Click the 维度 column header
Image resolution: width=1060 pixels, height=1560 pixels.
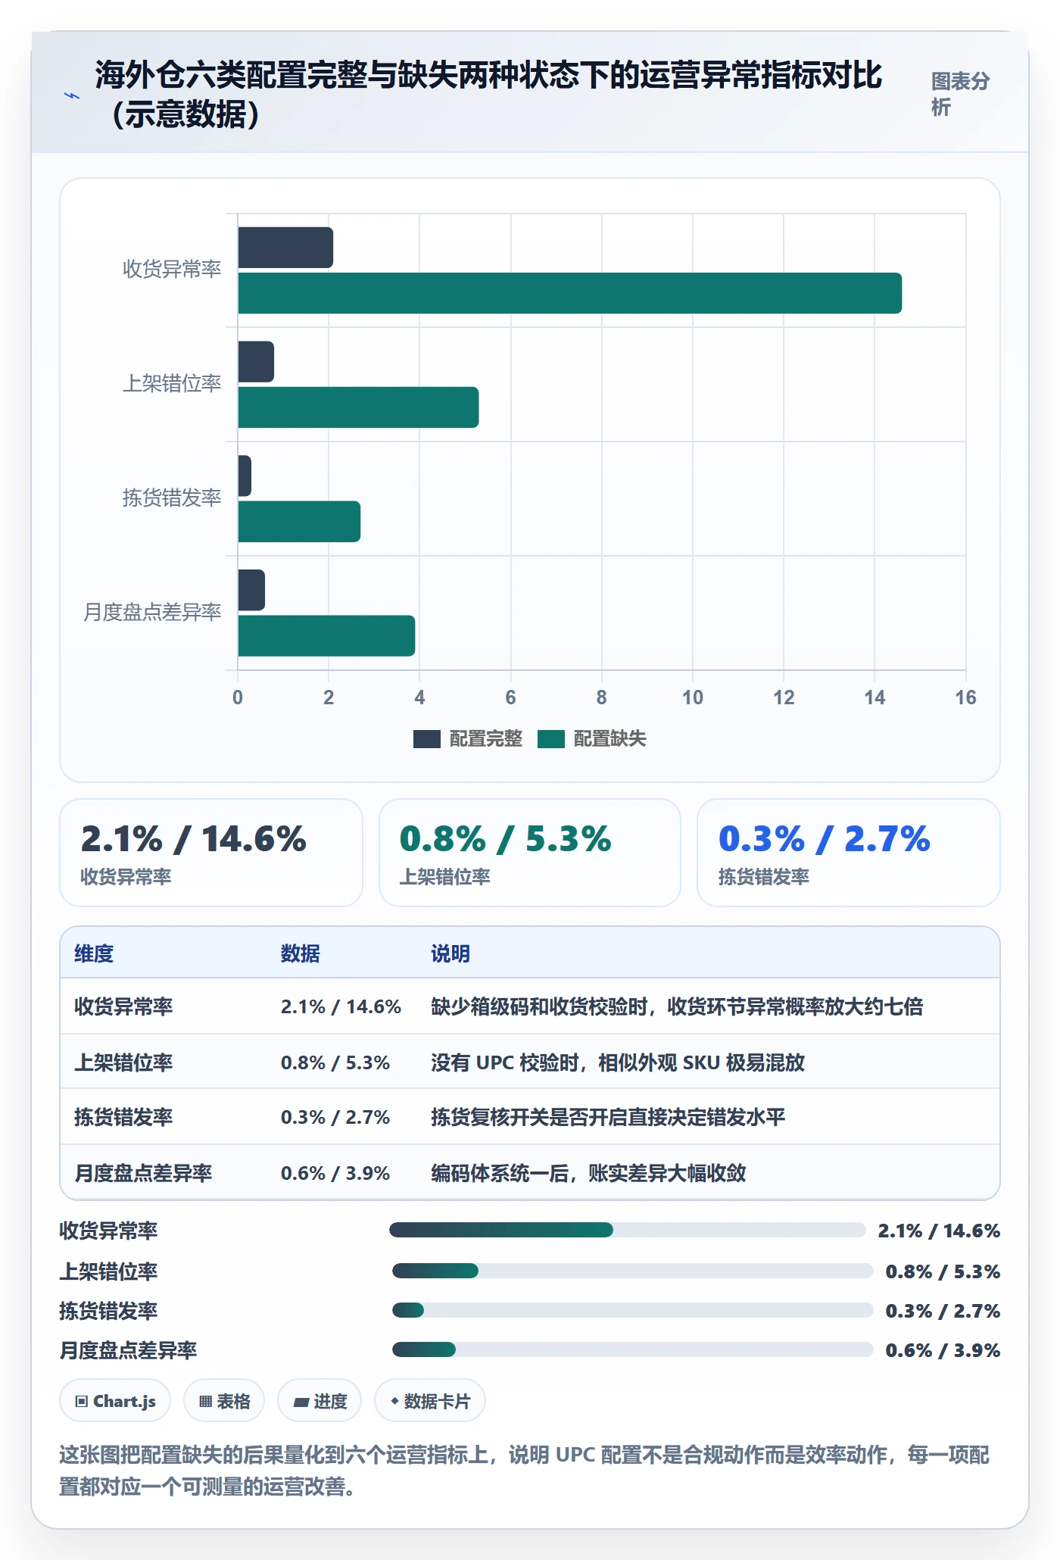tap(94, 953)
